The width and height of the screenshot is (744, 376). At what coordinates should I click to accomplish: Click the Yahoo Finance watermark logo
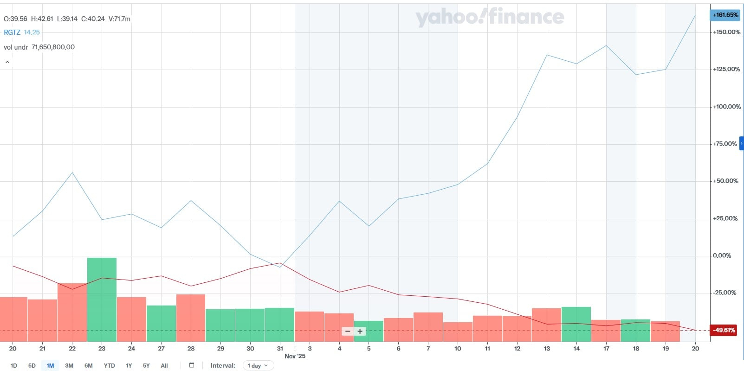coord(490,18)
